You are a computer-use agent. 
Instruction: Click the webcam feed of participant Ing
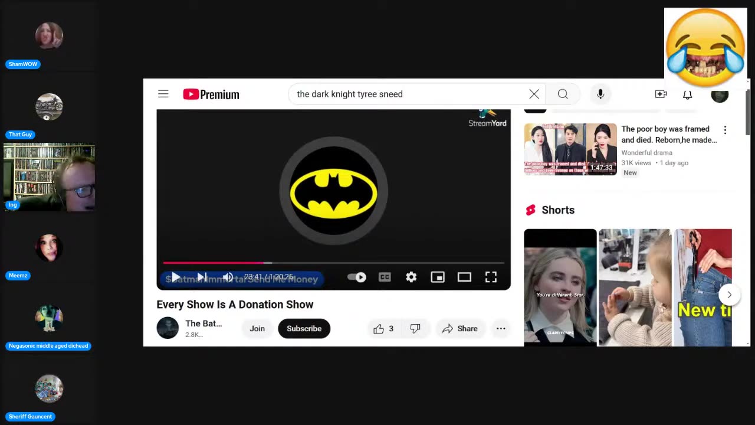pyautogui.click(x=49, y=177)
